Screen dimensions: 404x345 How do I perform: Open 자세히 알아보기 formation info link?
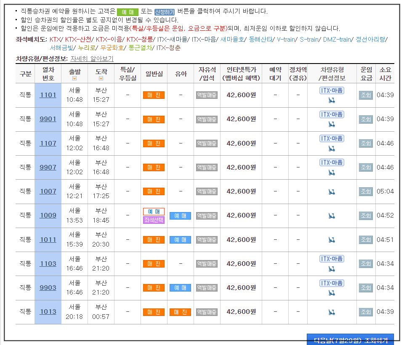(92, 59)
